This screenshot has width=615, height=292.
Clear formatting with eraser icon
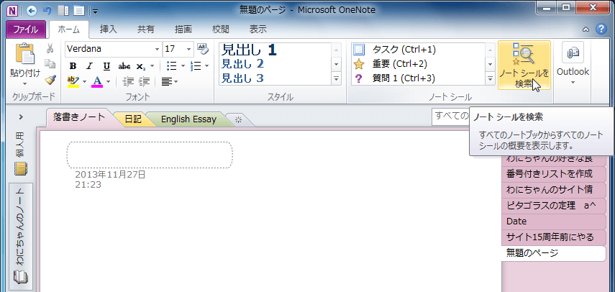tap(203, 49)
